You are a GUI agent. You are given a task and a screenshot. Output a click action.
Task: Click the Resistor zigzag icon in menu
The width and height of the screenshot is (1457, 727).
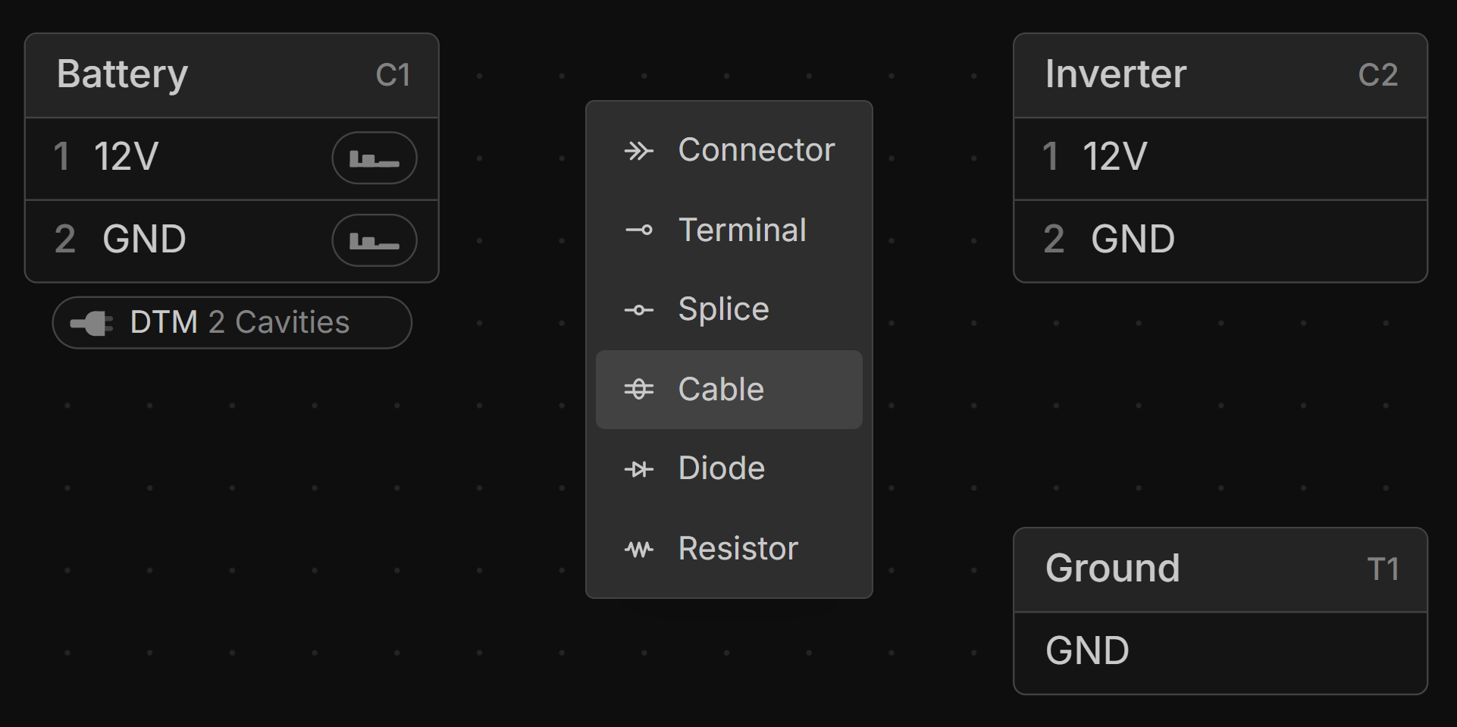[638, 550]
